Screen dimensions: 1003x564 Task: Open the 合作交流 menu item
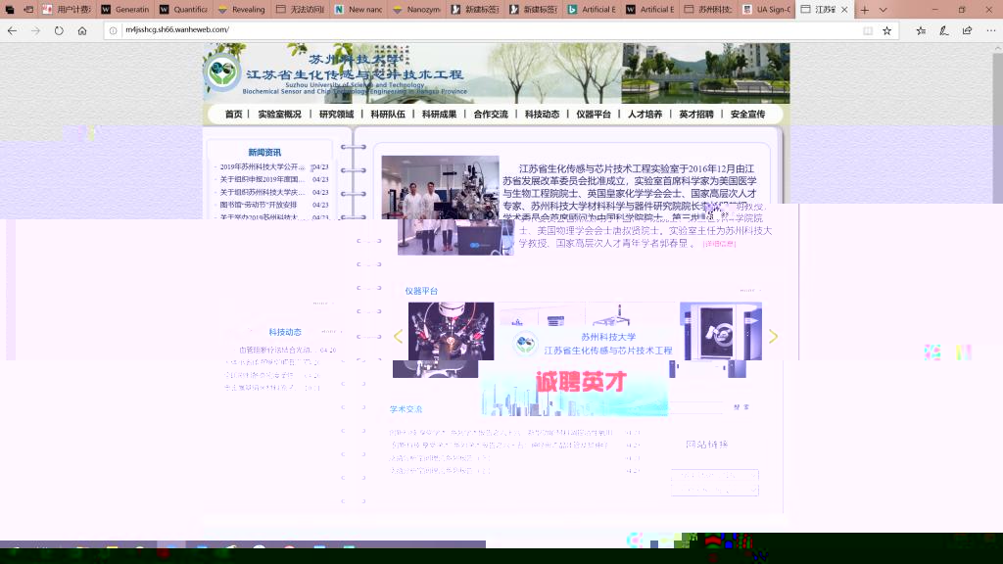point(491,115)
